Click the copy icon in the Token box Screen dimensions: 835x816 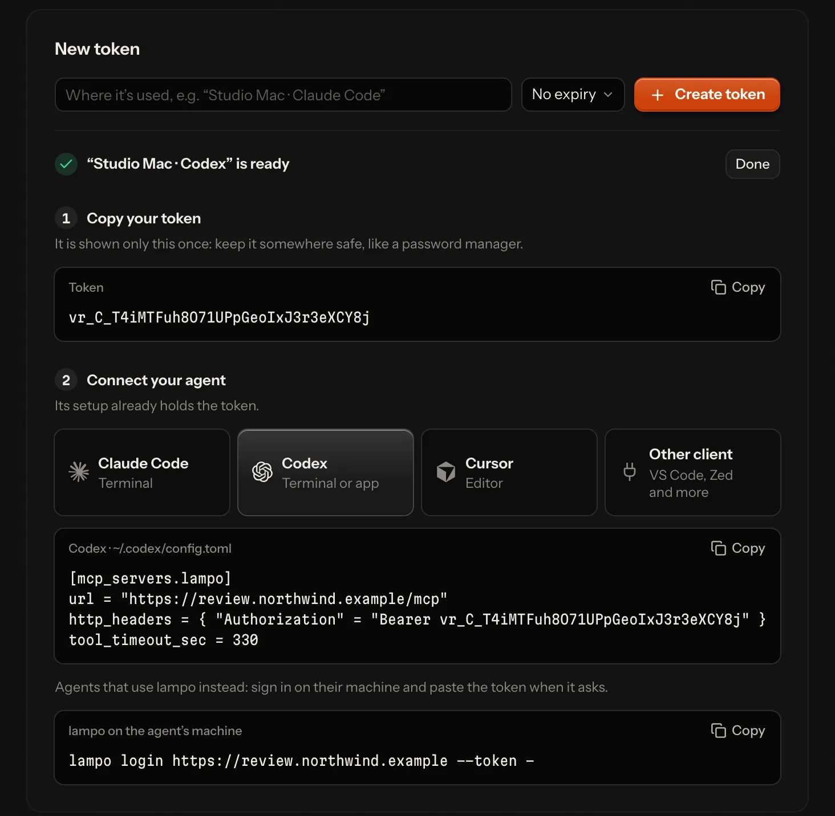click(x=718, y=287)
